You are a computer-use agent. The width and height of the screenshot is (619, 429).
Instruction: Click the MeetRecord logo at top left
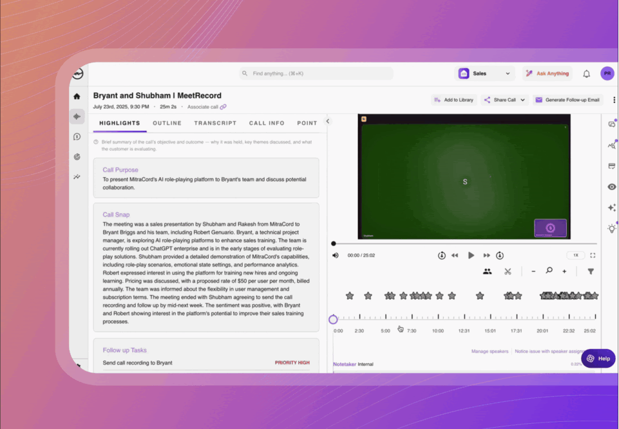point(78,73)
